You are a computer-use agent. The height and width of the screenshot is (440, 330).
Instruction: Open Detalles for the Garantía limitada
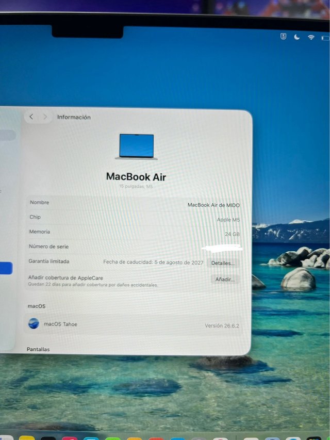[223, 263]
